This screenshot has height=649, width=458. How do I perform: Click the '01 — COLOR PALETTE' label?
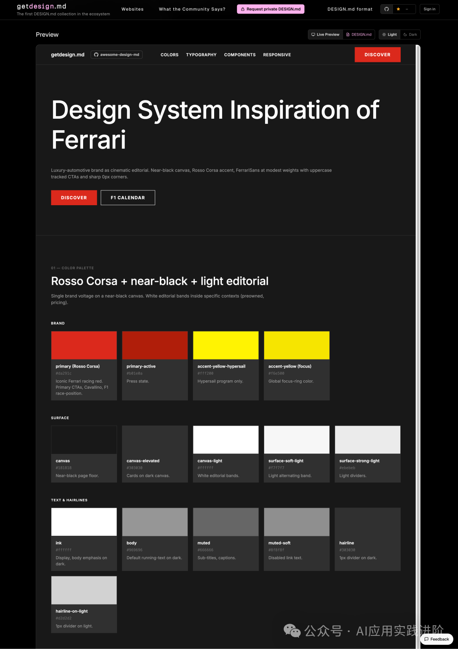click(x=73, y=268)
